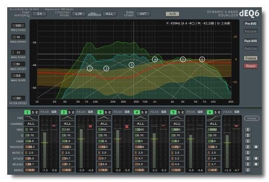Open the 2X oversampling selector
Screen dimensions: 269x182
pyautogui.click(x=39, y=14)
